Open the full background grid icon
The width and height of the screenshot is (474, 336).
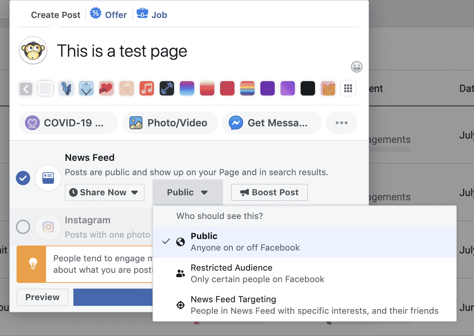[x=348, y=88]
